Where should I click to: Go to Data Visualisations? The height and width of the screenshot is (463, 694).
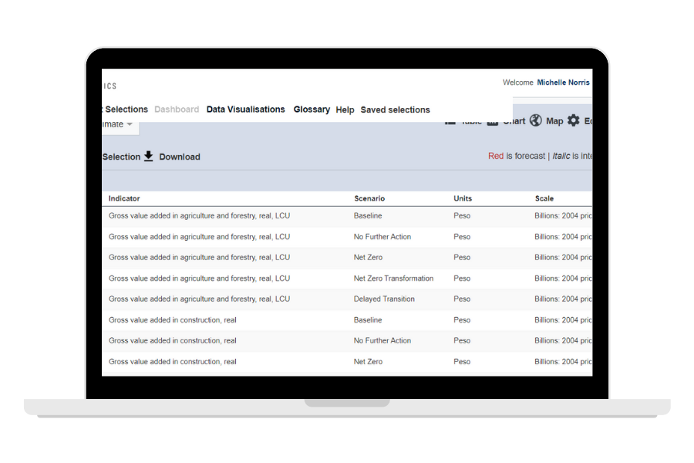245,110
